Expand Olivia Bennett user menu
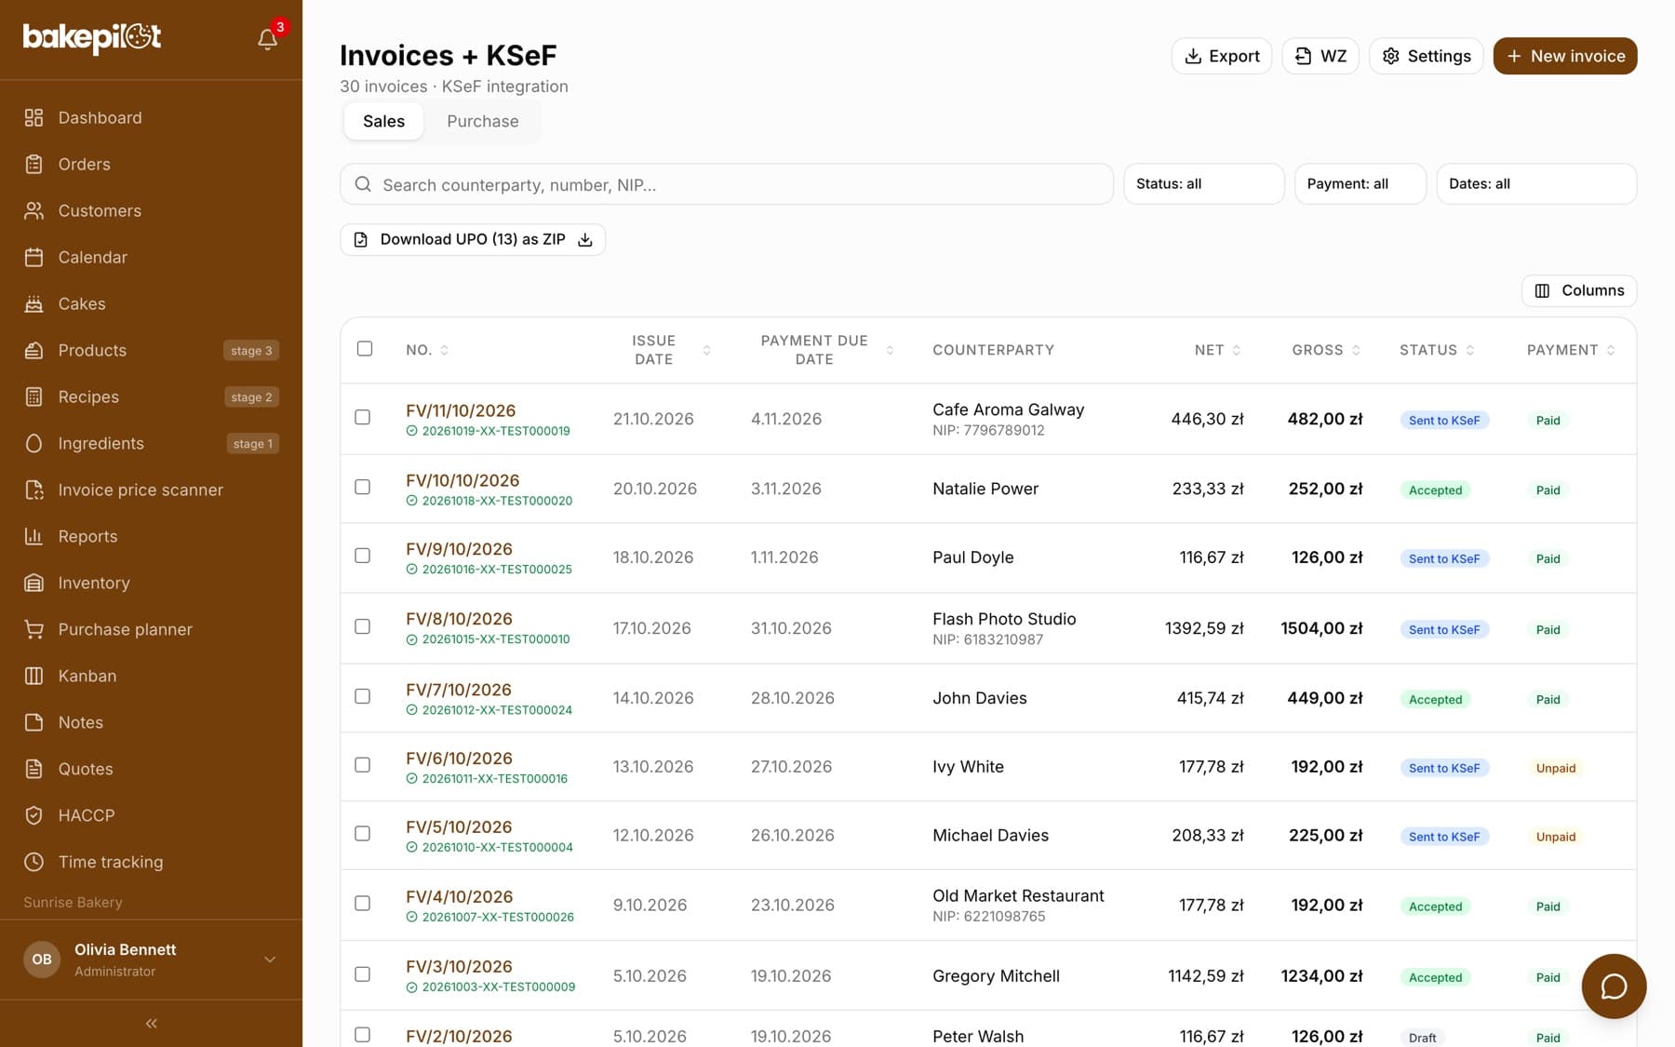1675x1047 pixels. 151,960
